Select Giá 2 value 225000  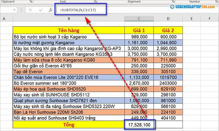click(168, 66)
